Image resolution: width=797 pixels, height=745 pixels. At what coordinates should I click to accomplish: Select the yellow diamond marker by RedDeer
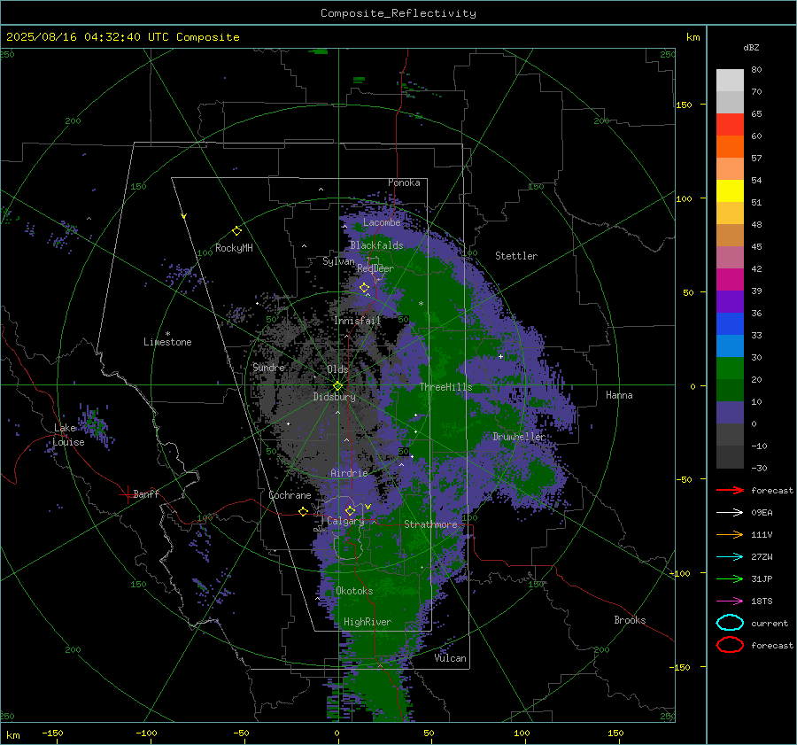click(364, 288)
